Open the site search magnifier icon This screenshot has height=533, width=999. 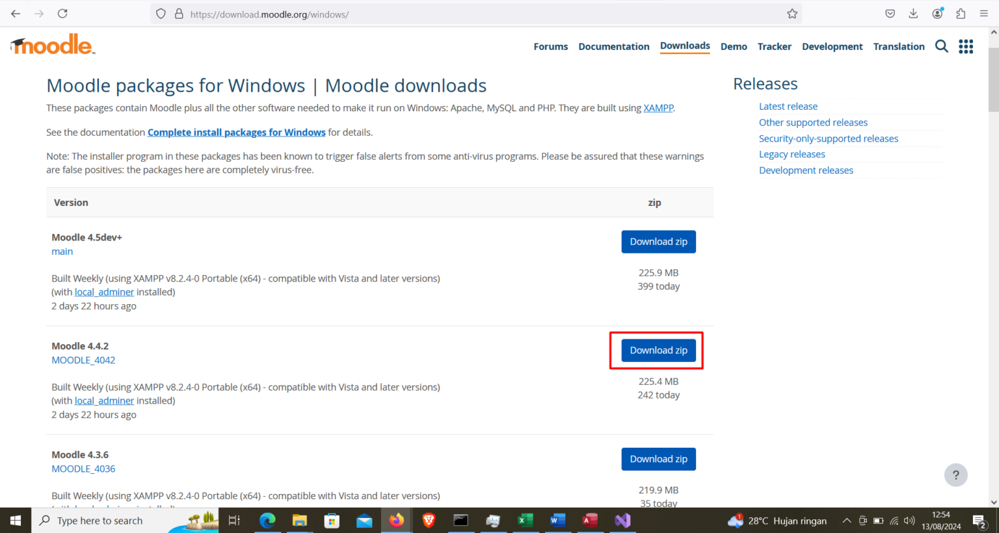[941, 46]
